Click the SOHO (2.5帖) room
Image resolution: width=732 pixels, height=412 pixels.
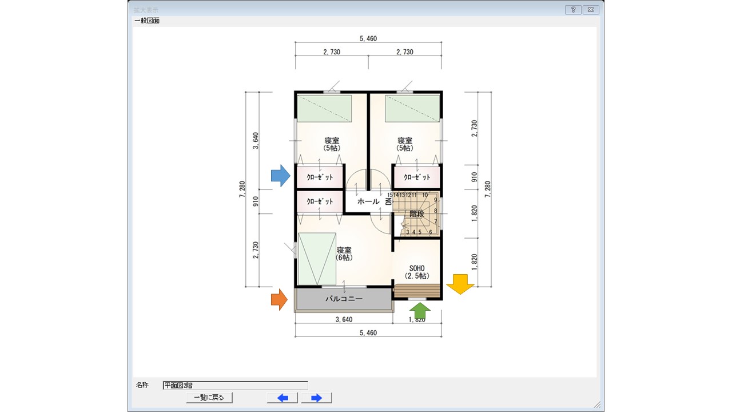tap(417, 271)
